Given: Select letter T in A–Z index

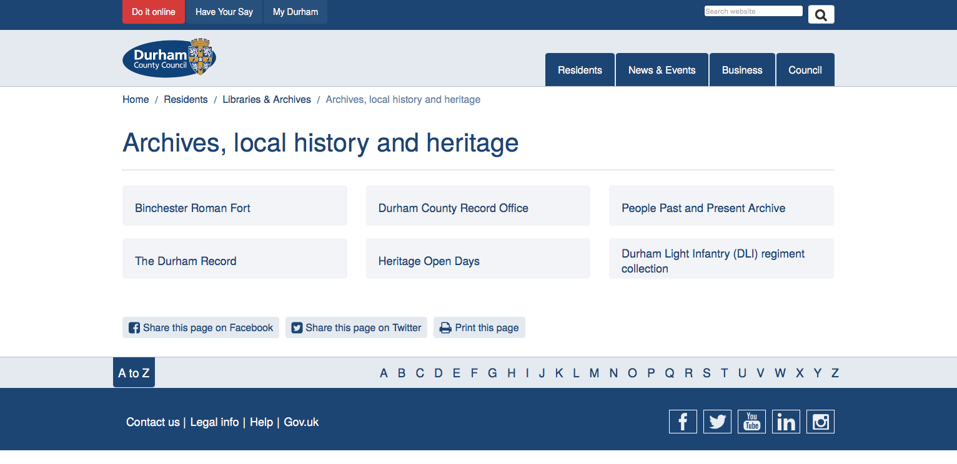Looking at the screenshot, I should click(725, 373).
